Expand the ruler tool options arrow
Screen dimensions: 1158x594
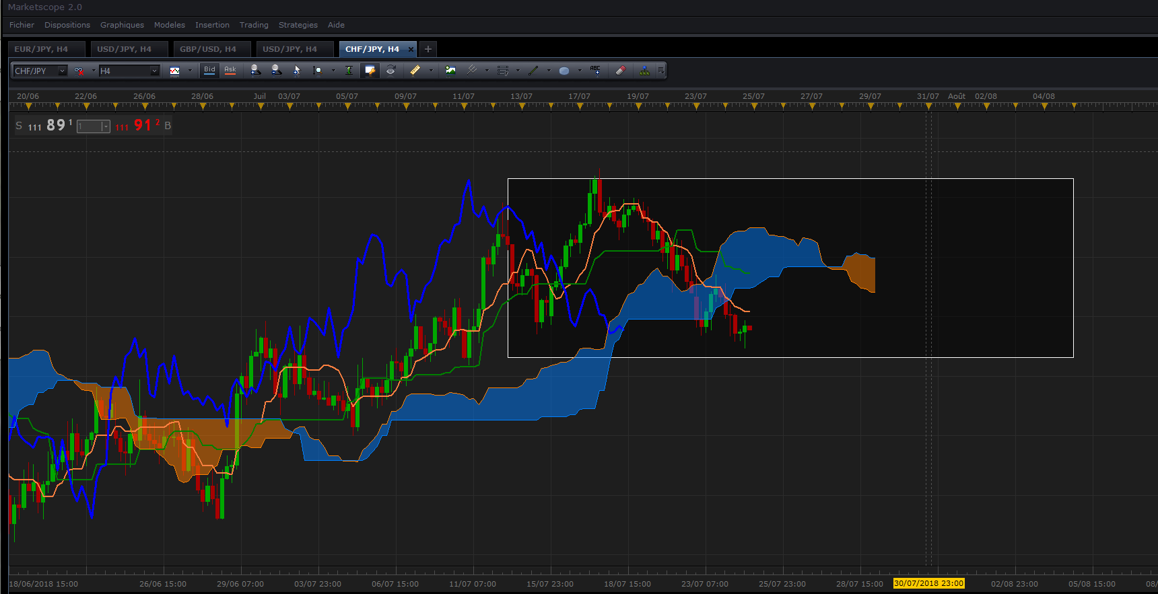click(431, 71)
